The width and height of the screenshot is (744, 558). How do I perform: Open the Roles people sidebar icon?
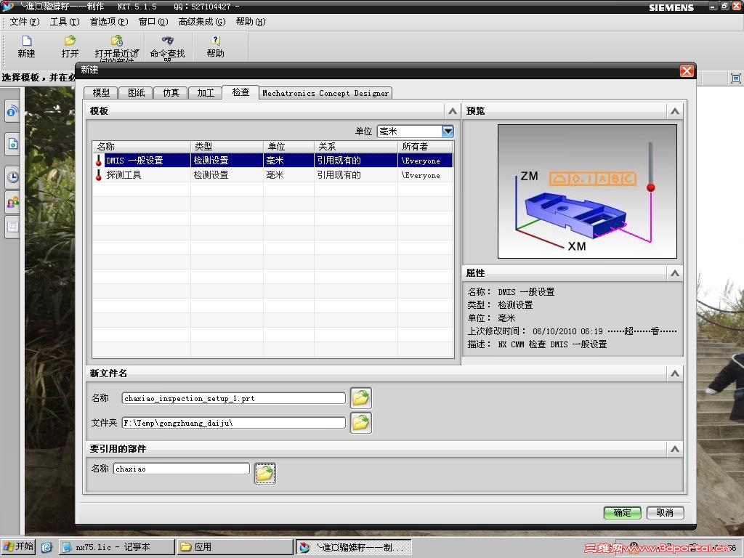tap(12, 203)
